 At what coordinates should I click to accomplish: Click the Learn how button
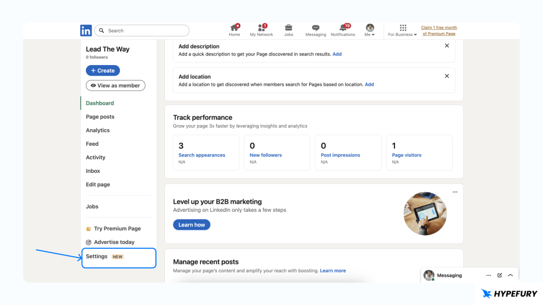191,225
